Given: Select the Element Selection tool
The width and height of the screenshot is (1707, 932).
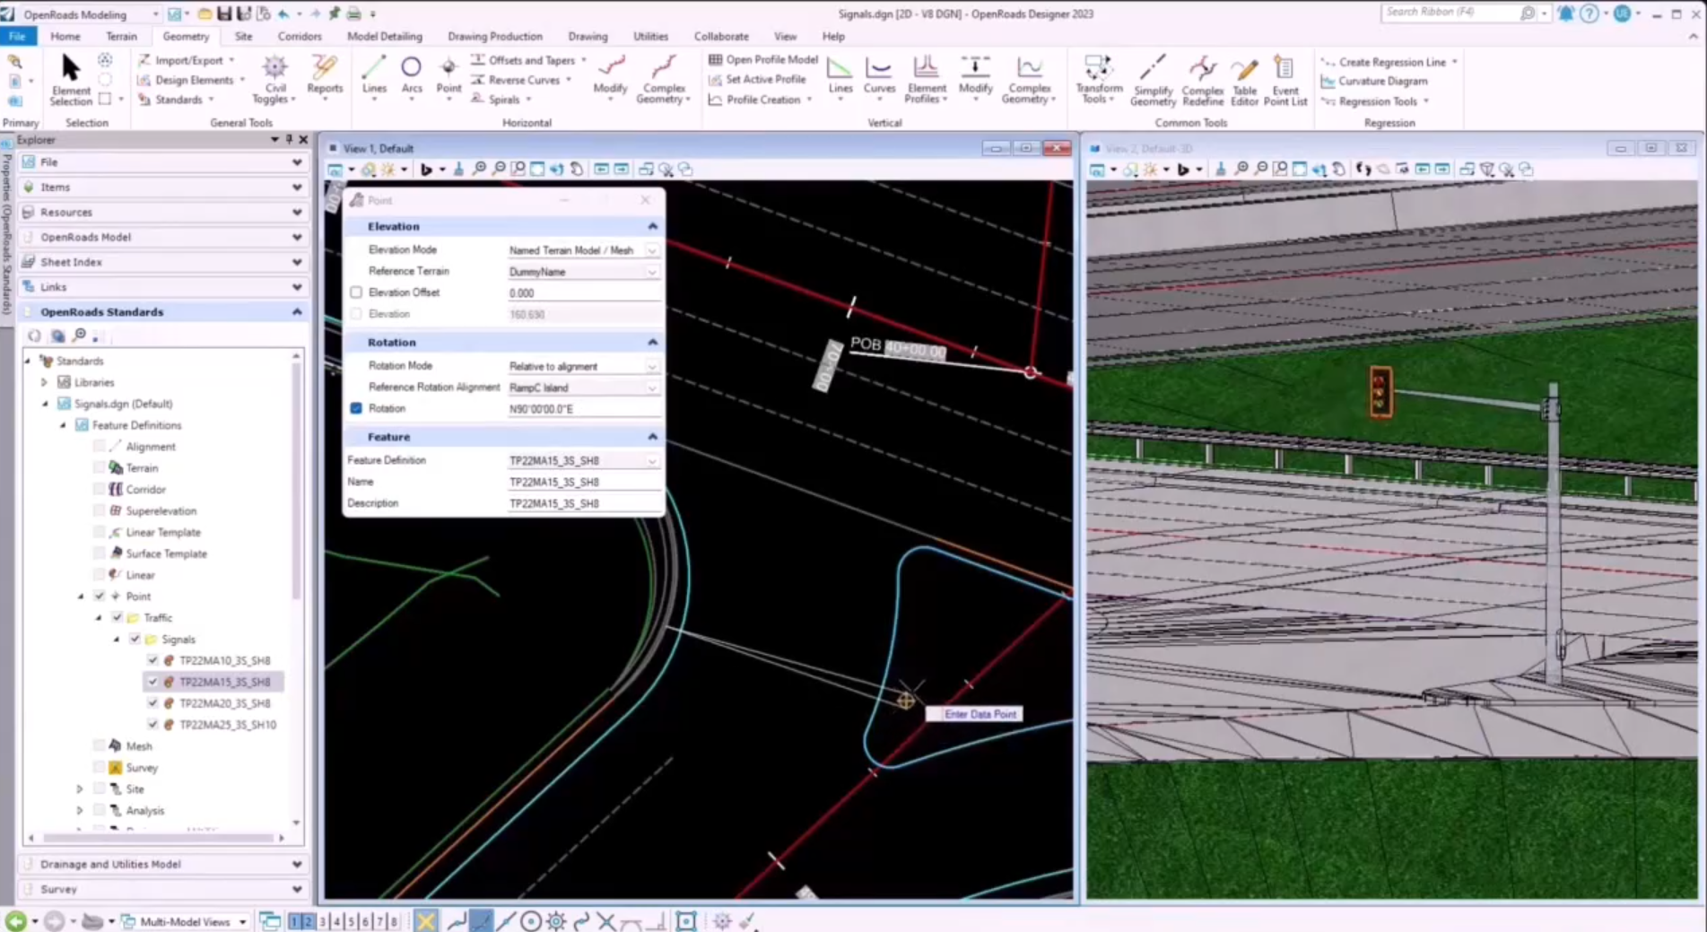Looking at the screenshot, I should [71, 81].
